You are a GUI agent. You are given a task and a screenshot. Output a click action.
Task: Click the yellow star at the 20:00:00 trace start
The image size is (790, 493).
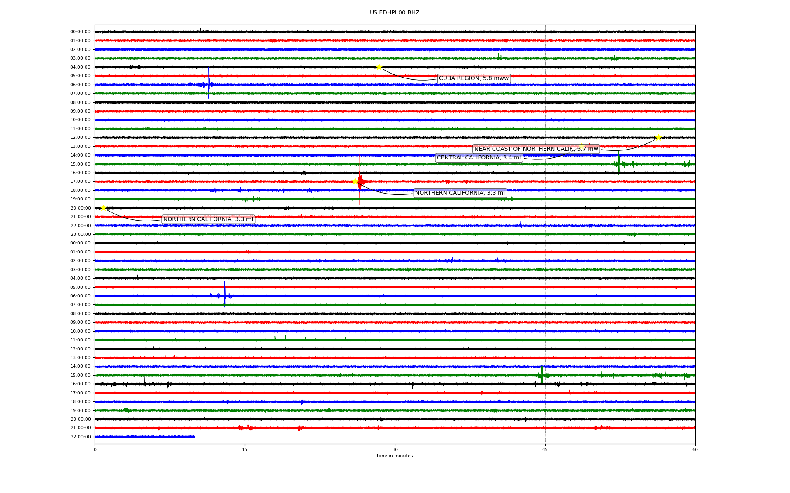pyautogui.click(x=103, y=208)
